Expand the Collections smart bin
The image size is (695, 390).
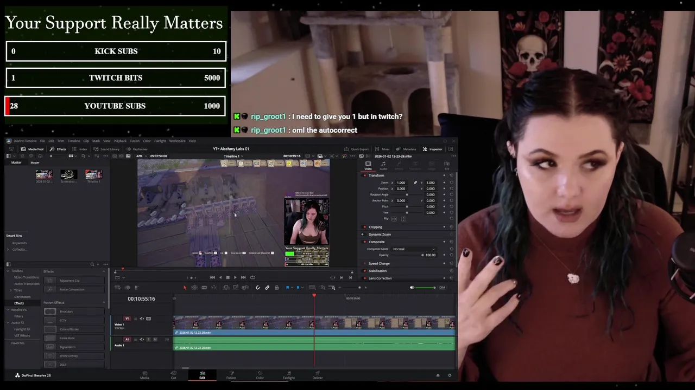click(x=8, y=249)
